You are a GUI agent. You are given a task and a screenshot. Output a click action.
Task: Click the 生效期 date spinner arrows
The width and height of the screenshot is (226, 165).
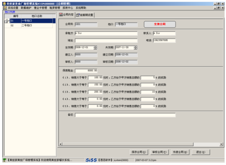tap(95, 48)
